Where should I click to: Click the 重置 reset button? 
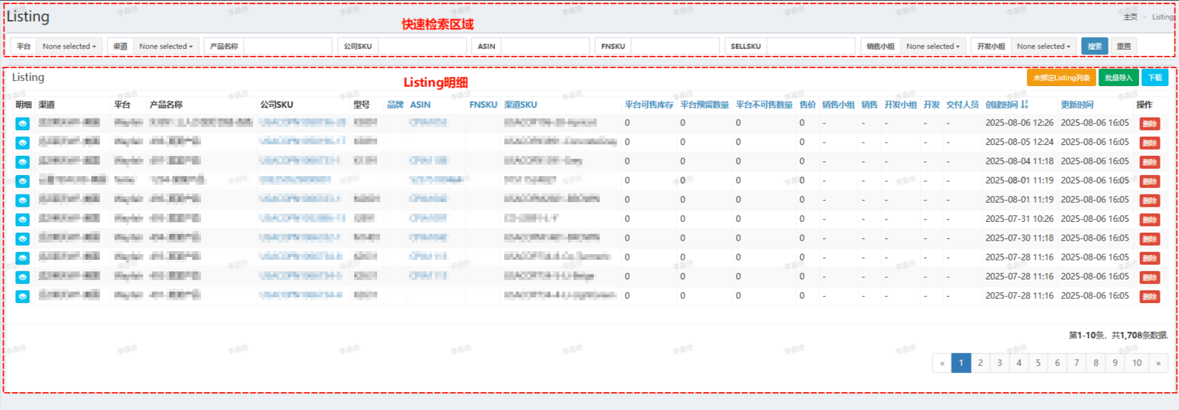[x=1124, y=46]
